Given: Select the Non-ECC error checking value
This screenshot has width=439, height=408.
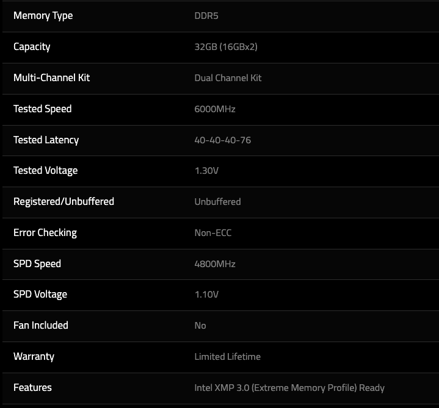Looking at the screenshot, I should 213,232.
